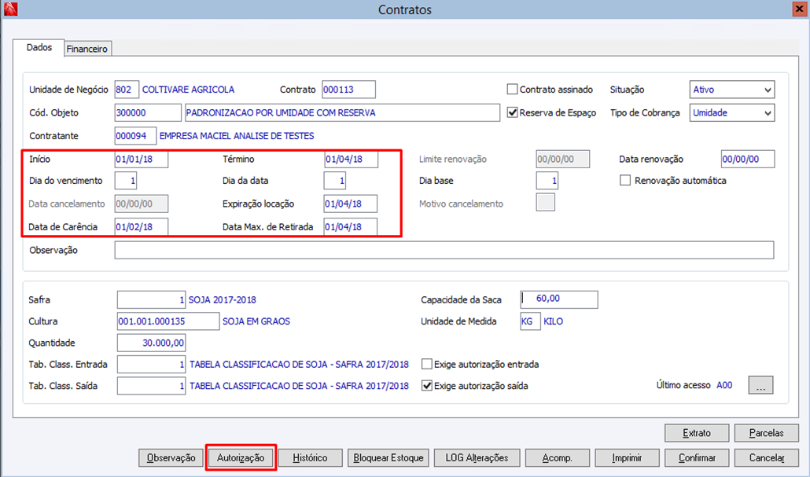Click the Expiração locação date field
Image resolution: width=810 pixels, height=477 pixels.
pos(351,204)
